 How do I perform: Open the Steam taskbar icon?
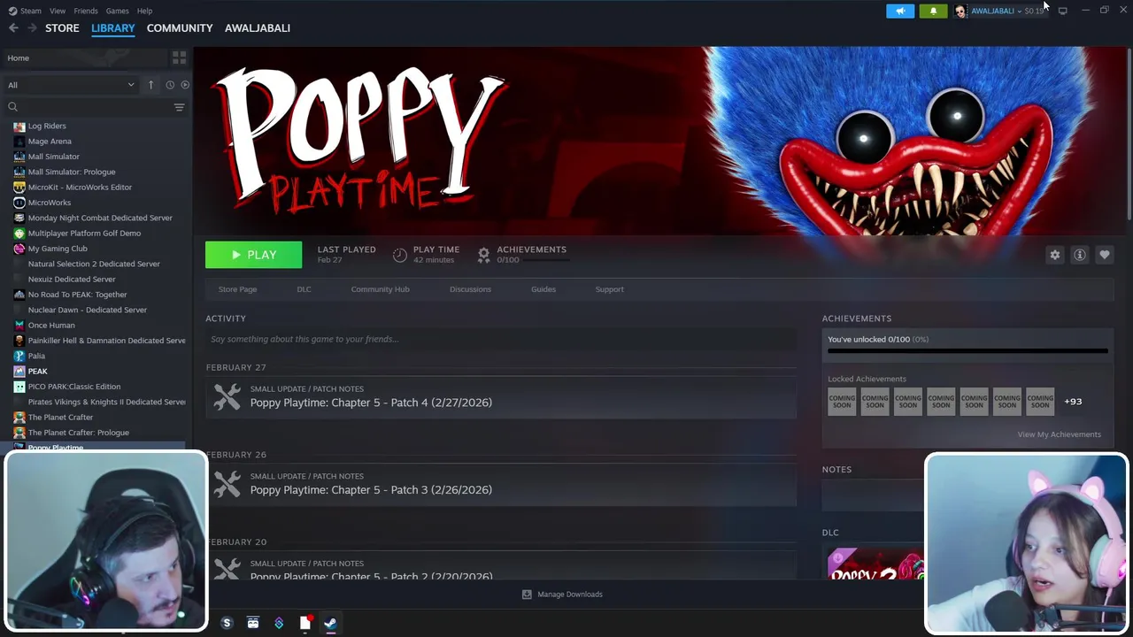pos(329,623)
